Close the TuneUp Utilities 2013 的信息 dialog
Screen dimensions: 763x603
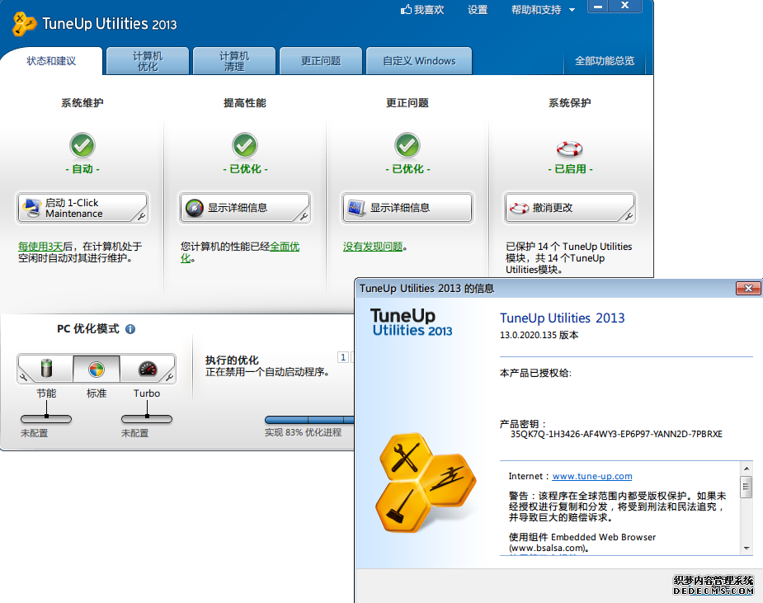[x=748, y=289]
